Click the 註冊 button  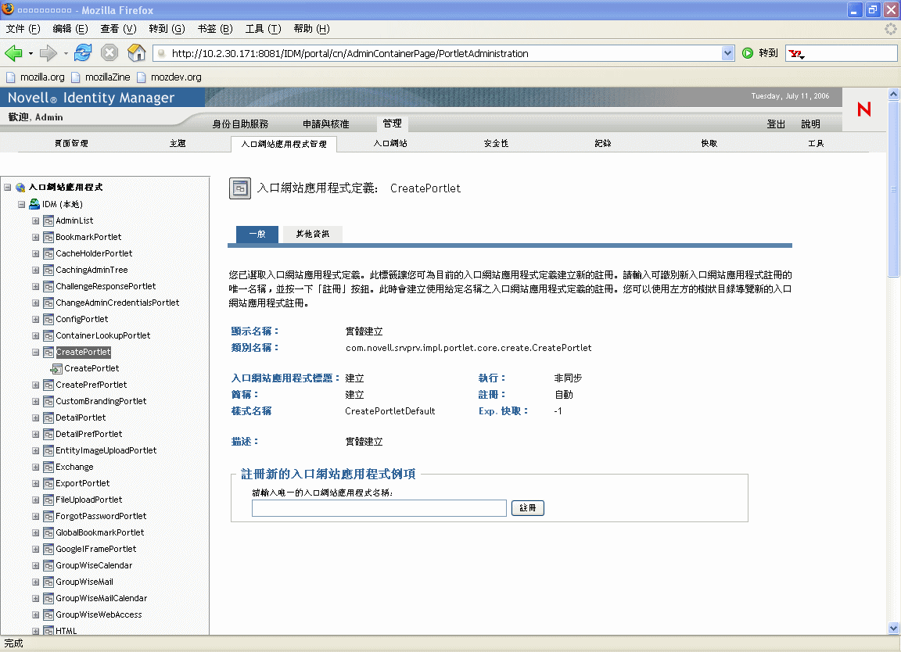[528, 508]
